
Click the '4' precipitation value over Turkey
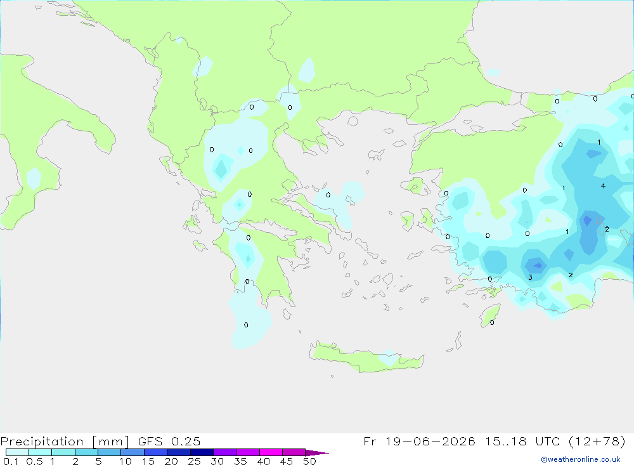coord(603,186)
